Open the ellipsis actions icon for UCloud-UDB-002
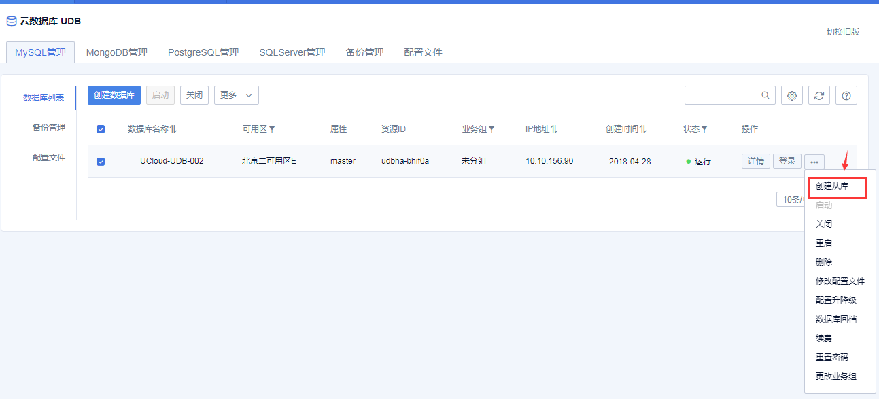The width and height of the screenshot is (879, 399). point(814,161)
